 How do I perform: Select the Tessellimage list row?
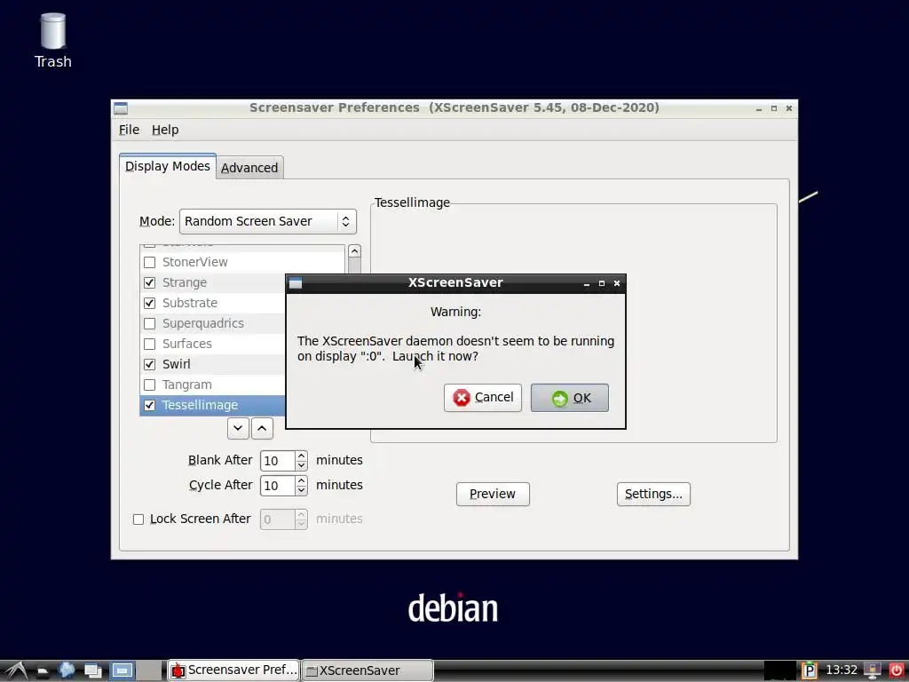click(213, 405)
